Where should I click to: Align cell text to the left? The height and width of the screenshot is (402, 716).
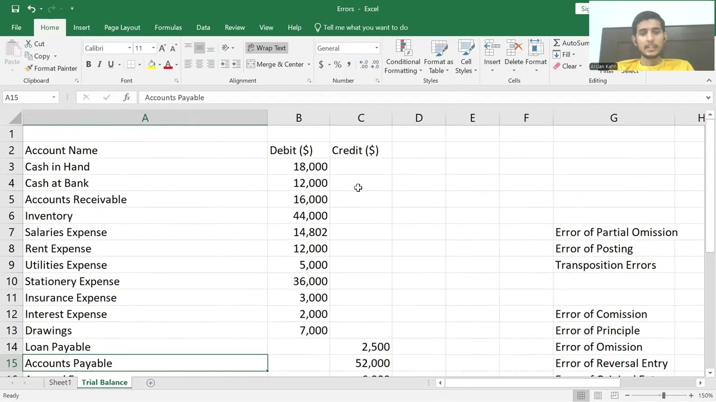point(189,64)
